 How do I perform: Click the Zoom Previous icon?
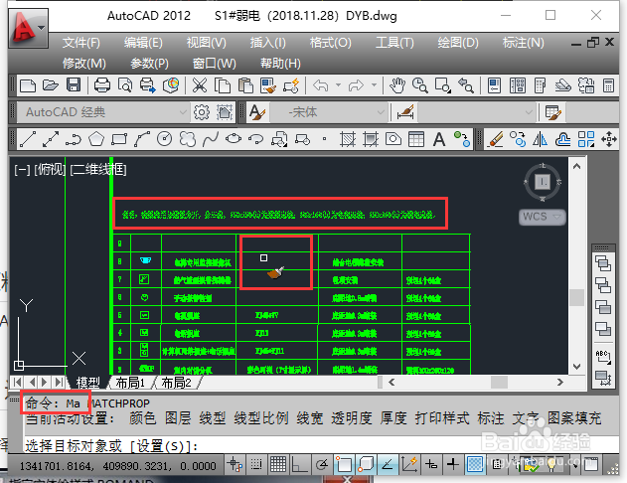[x=466, y=85]
